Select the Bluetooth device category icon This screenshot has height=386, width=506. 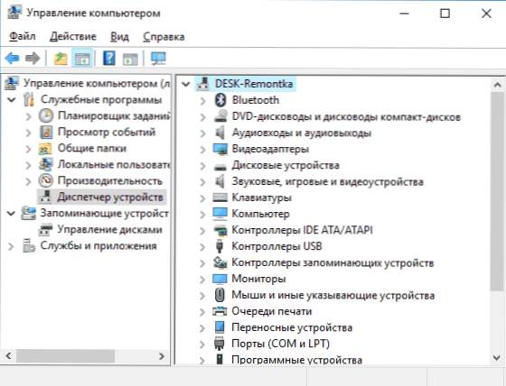(x=220, y=100)
